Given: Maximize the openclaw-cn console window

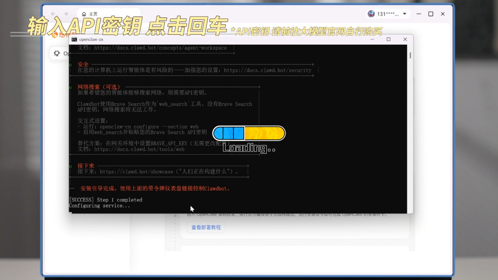Looking at the screenshot, I should point(388,39).
